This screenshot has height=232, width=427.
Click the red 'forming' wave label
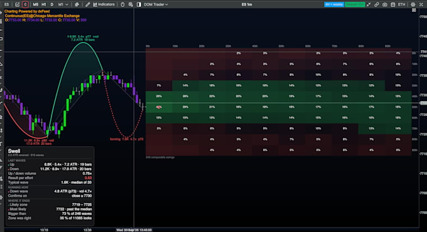click(x=127, y=139)
